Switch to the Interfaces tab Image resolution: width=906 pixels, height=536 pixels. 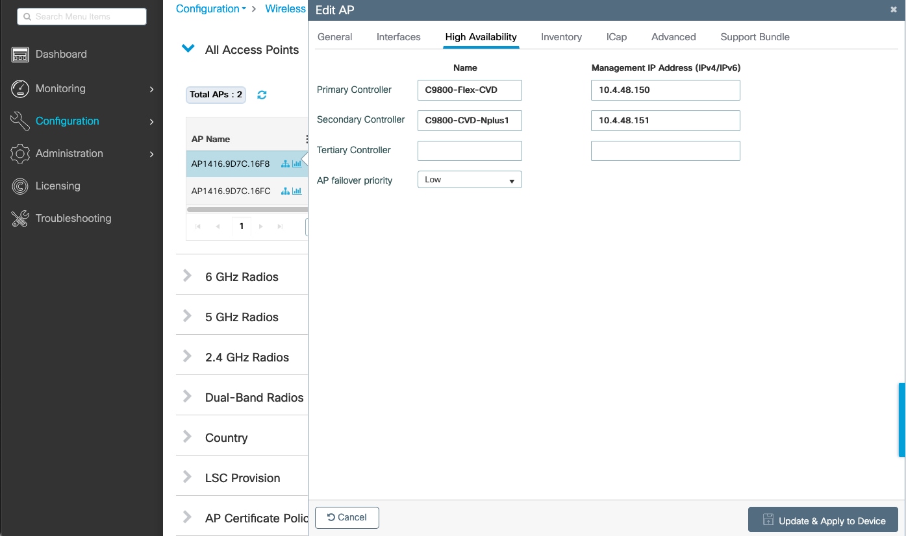coord(399,37)
